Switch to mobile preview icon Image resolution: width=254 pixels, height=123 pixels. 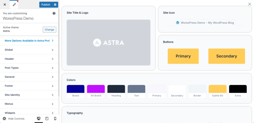(55, 118)
